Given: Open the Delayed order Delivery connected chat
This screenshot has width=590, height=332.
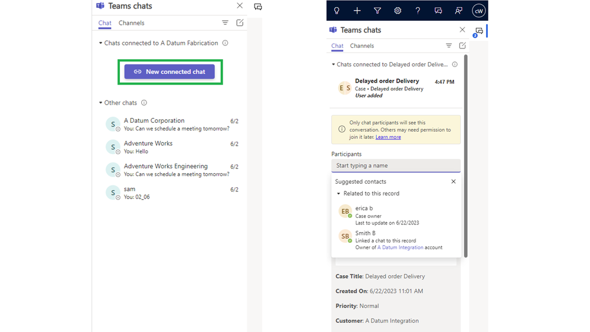Looking at the screenshot, I should click(396, 88).
